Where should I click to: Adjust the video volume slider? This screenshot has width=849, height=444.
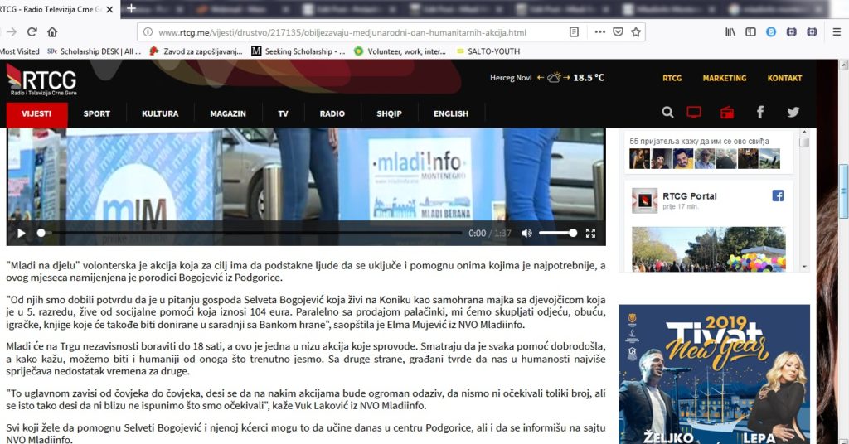point(557,234)
